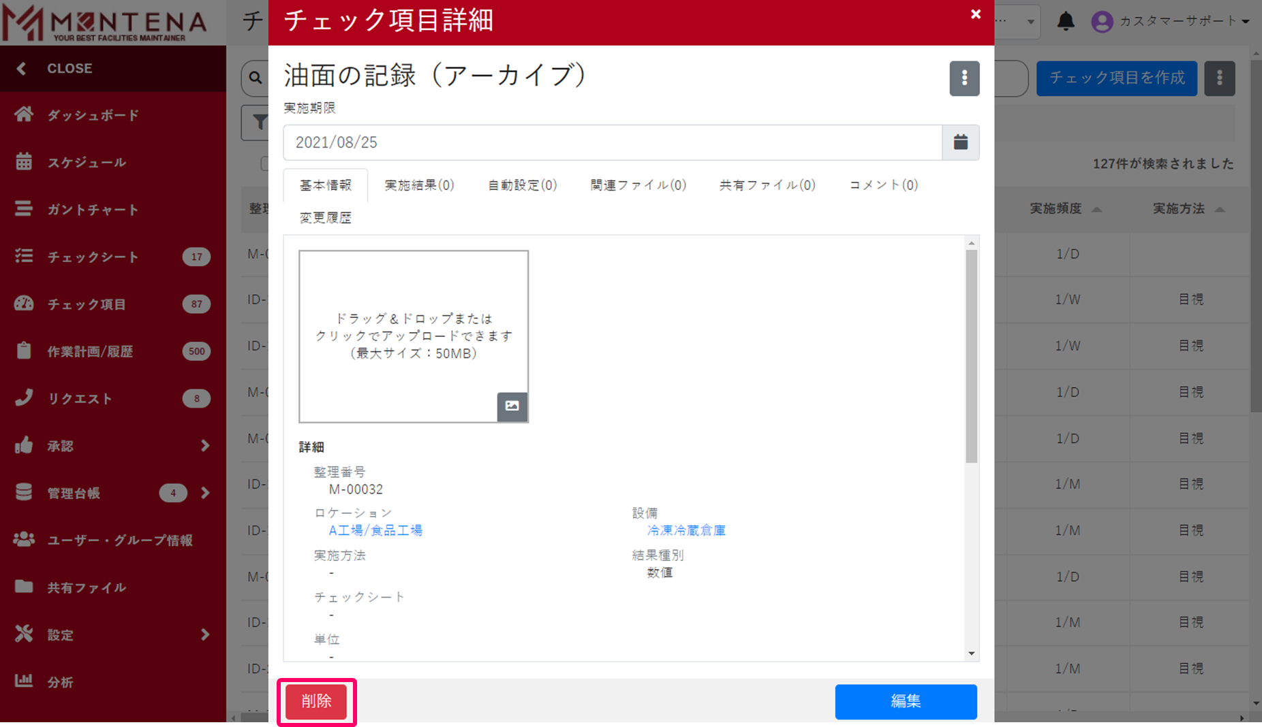Expand the 設定 submenu

click(x=204, y=634)
